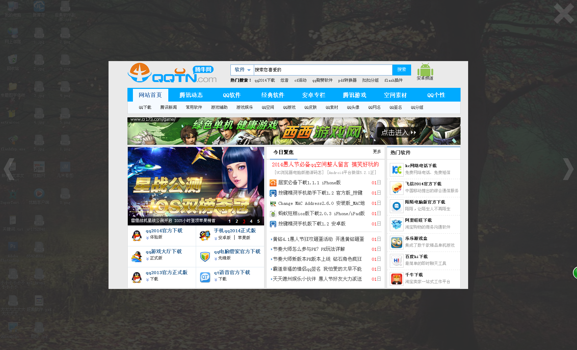Click the 百度hi app icon

point(397,260)
